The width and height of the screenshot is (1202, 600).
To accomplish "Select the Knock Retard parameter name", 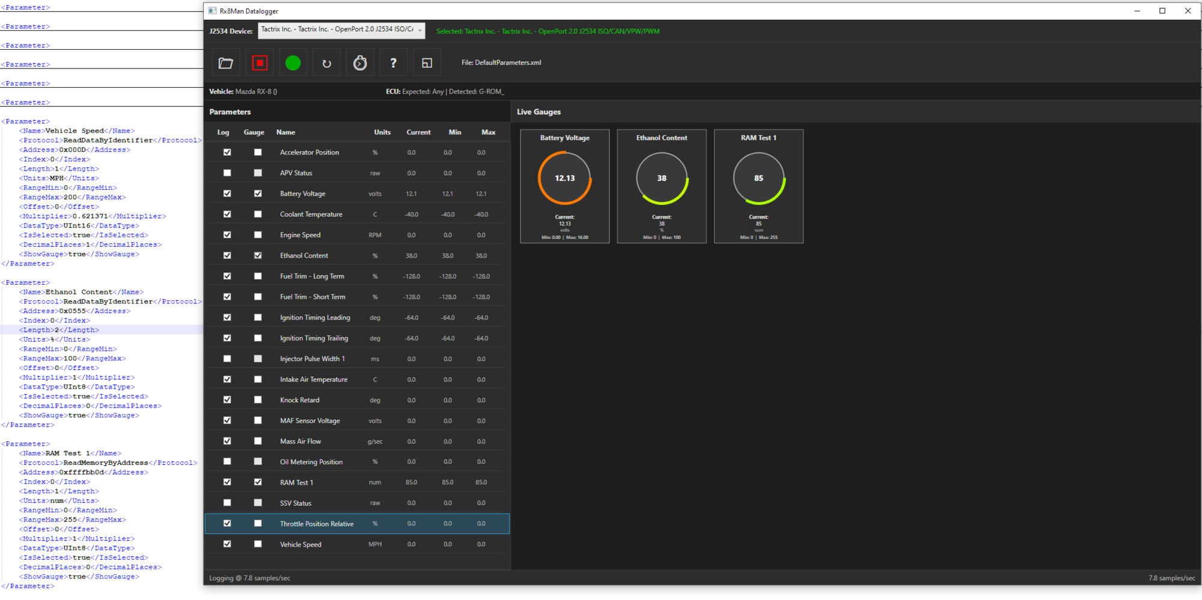I will point(299,400).
